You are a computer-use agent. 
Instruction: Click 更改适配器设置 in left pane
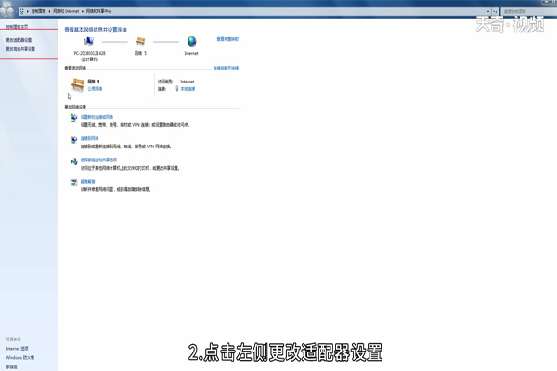coord(19,40)
